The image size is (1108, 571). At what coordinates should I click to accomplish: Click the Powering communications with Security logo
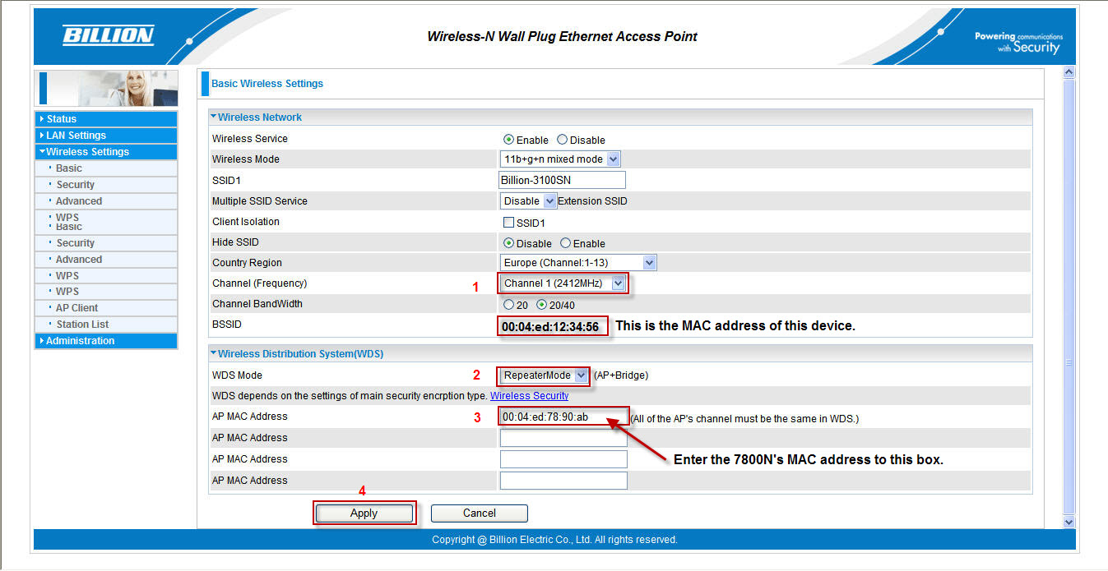pyautogui.click(x=1018, y=43)
